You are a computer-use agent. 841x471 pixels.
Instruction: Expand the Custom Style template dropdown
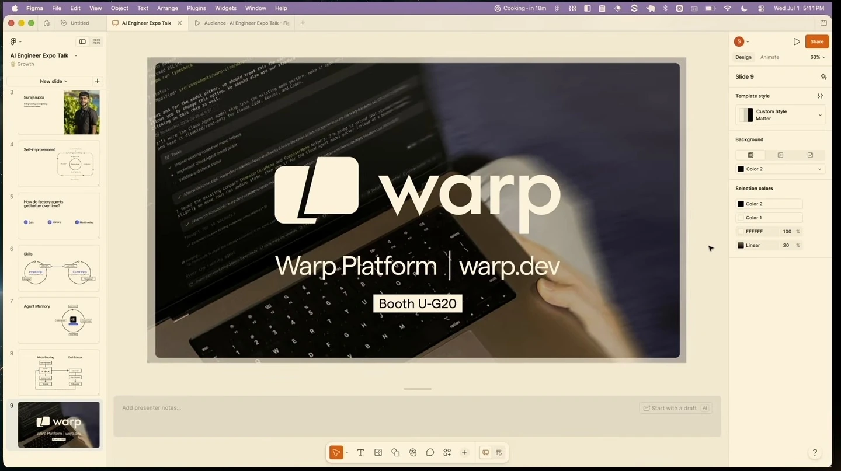pos(780,114)
